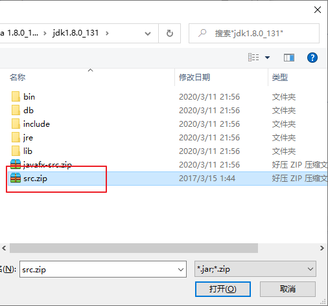Click the horizontal scrollbar thumb
This screenshot has width=328, height=306.
click(x=134, y=248)
